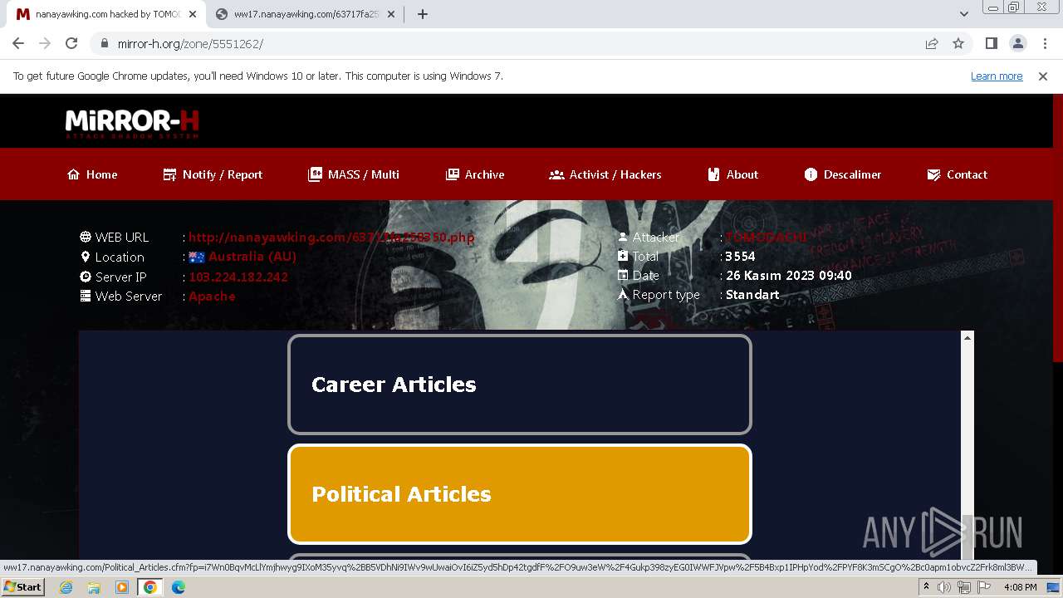Open the Archive page

click(475, 174)
